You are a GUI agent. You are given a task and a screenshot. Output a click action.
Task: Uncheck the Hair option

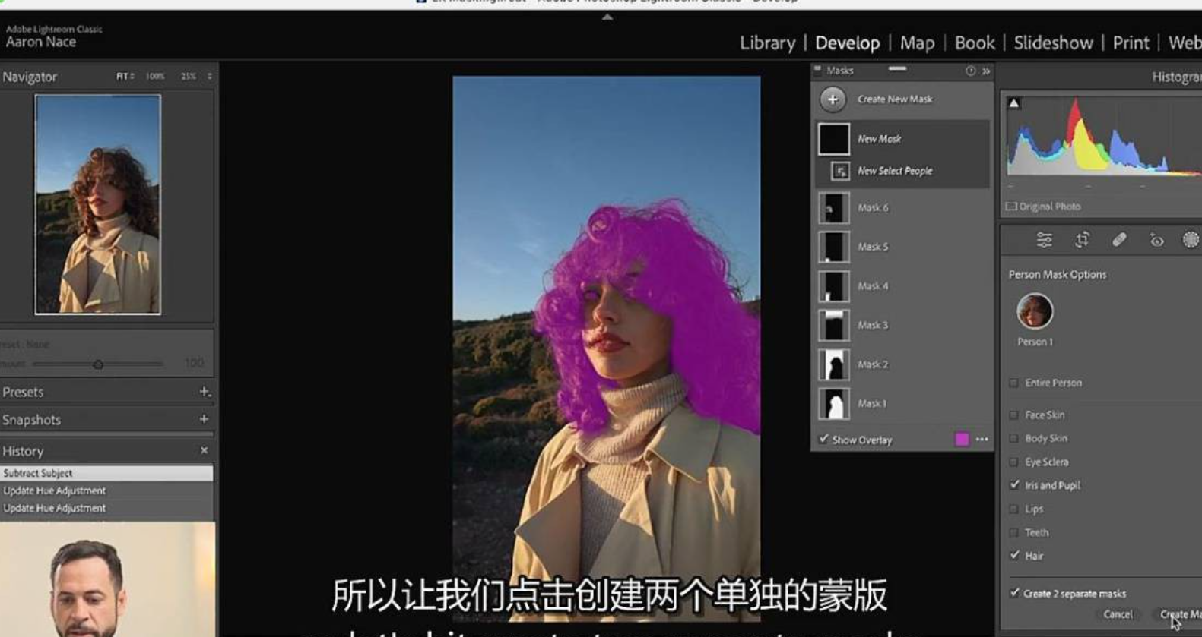point(1014,555)
